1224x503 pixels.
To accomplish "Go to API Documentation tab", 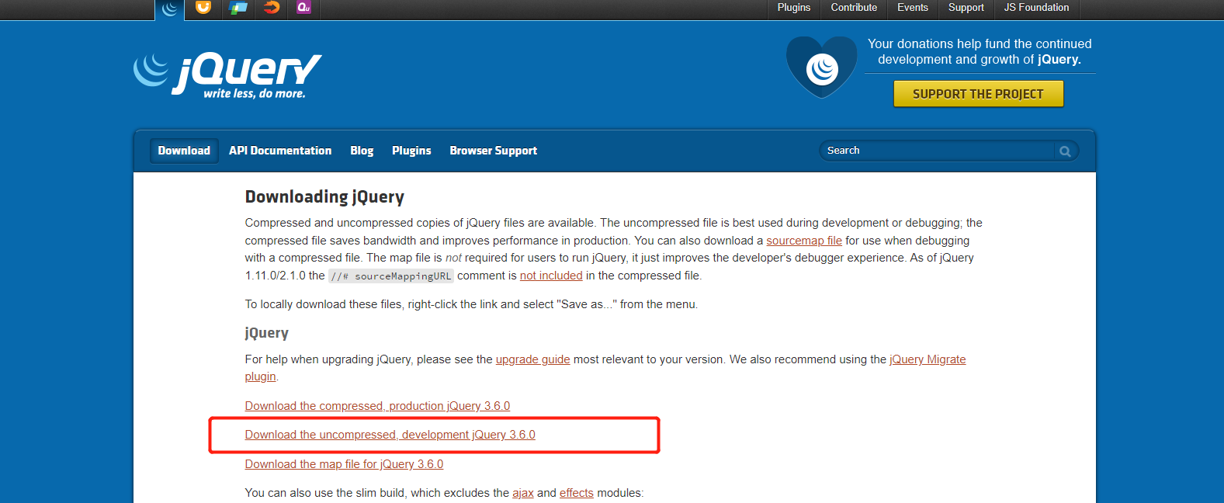I will click(280, 151).
